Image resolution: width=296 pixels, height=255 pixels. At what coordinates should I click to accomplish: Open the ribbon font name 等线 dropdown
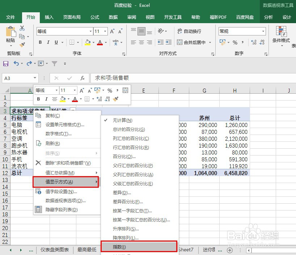[90, 31]
